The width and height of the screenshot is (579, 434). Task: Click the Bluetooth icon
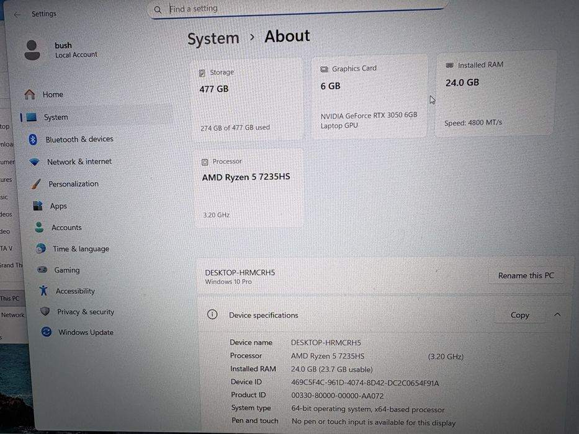tap(33, 139)
